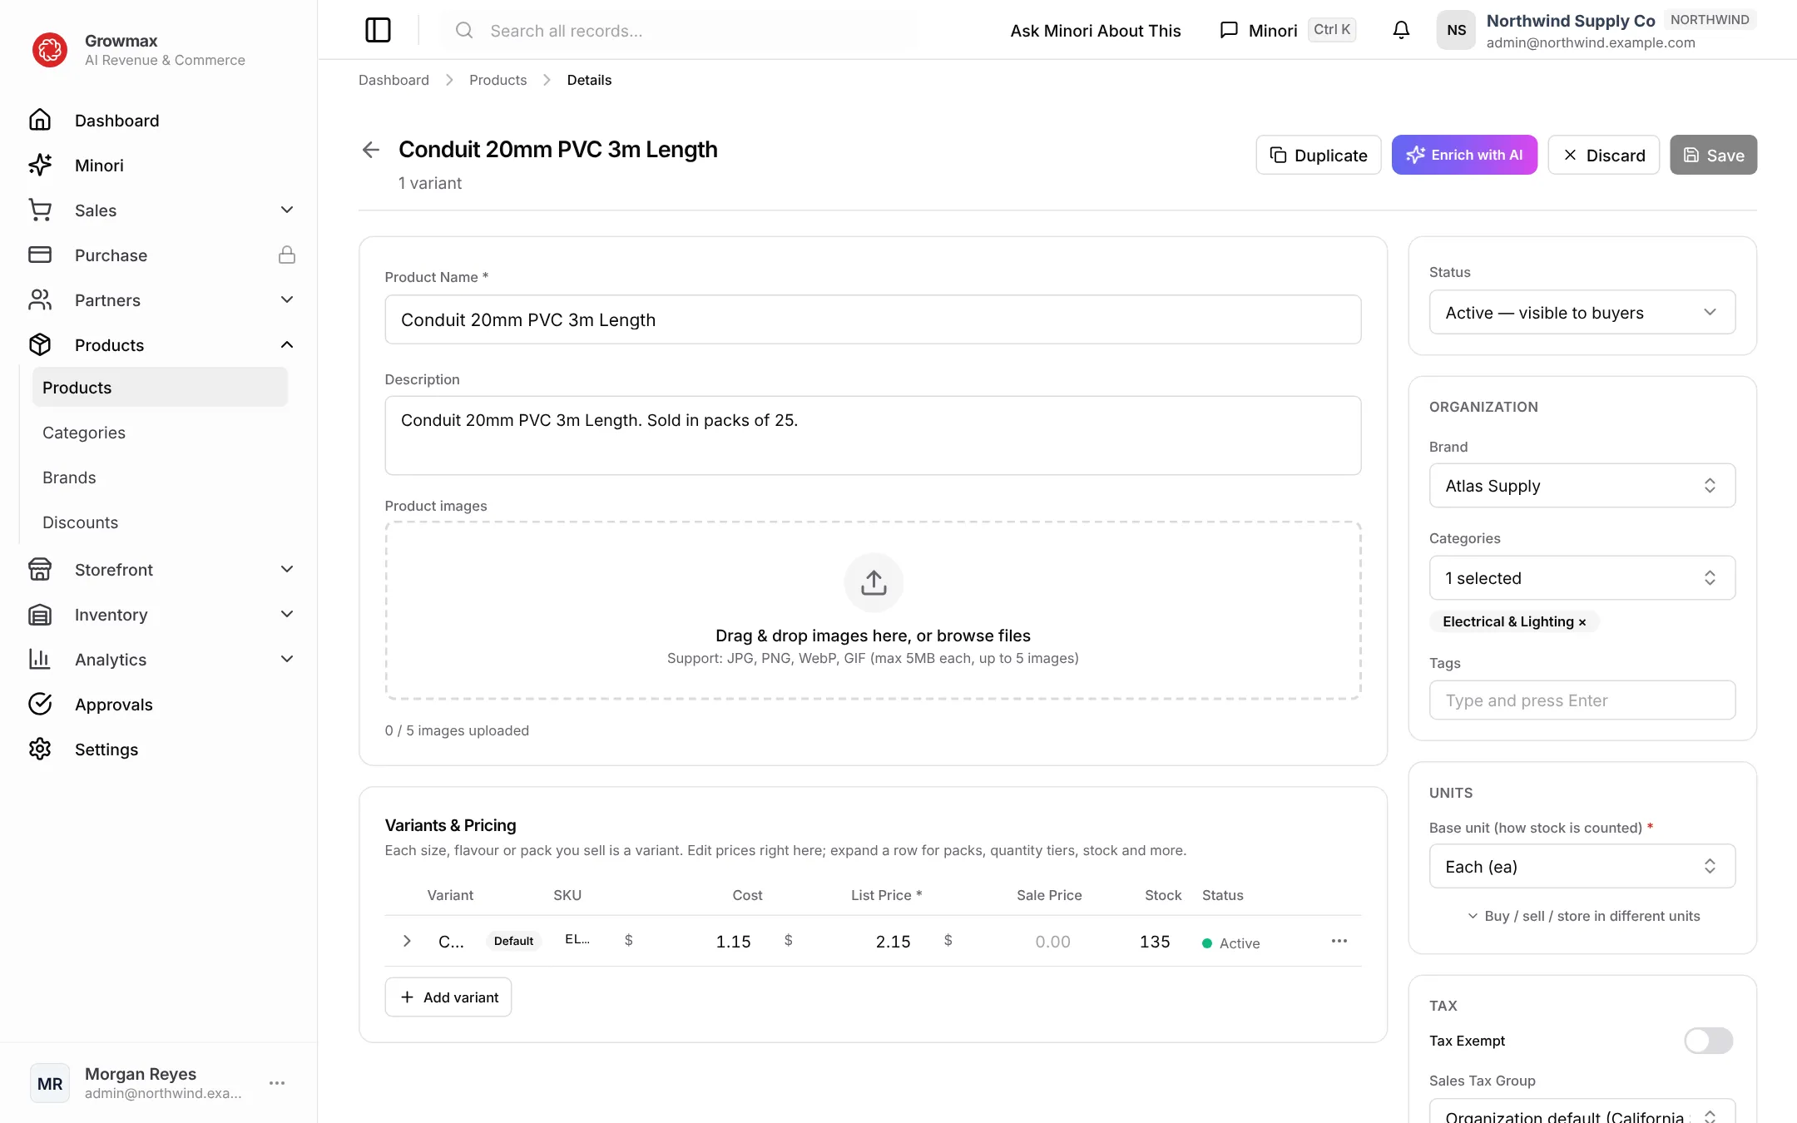This screenshot has width=1797, height=1123.
Task: Open the Base unit Each (ea) selector
Action: 1582,866
